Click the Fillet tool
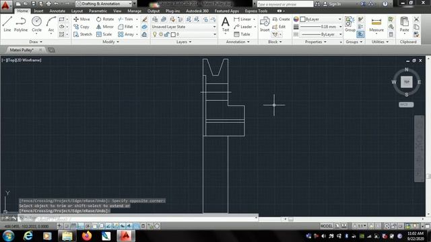Screen dimensions: 431x242 126,27
